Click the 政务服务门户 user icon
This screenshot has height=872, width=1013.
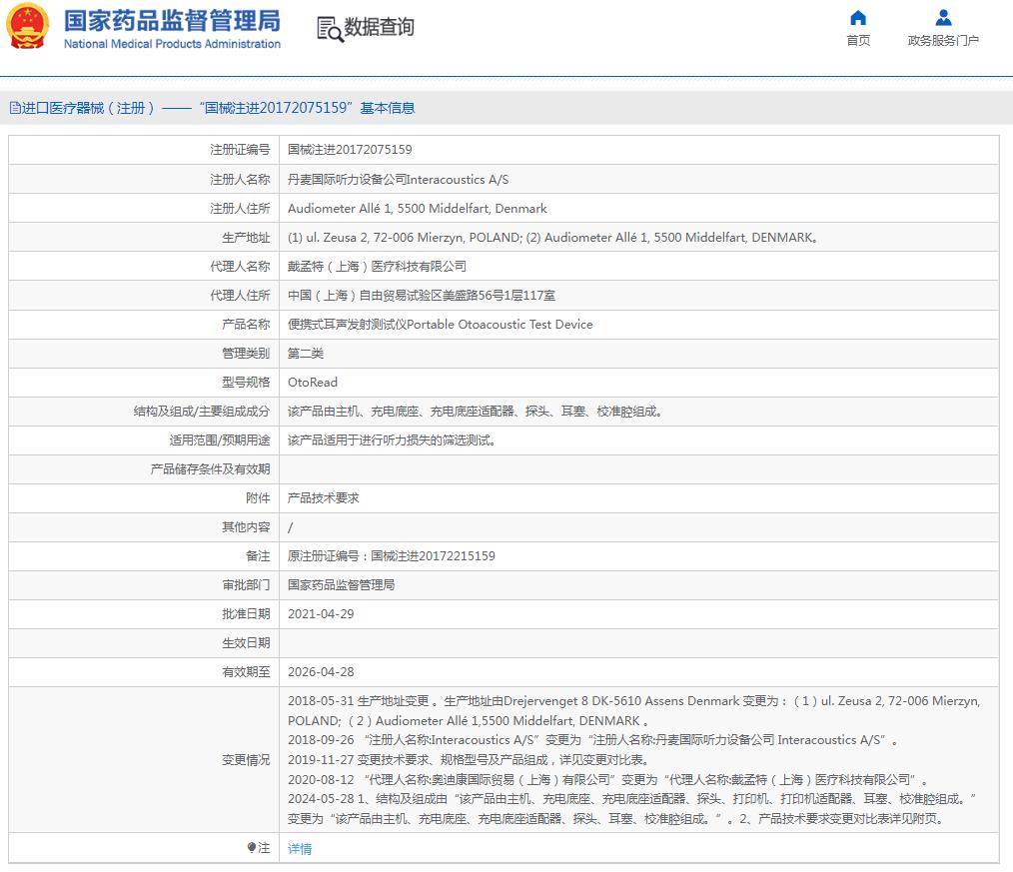pos(943,17)
